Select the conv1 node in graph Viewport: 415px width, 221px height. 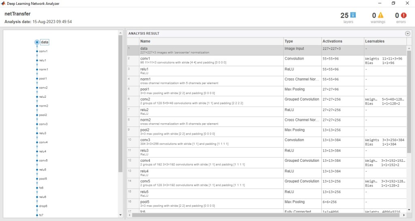click(x=37, y=51)
